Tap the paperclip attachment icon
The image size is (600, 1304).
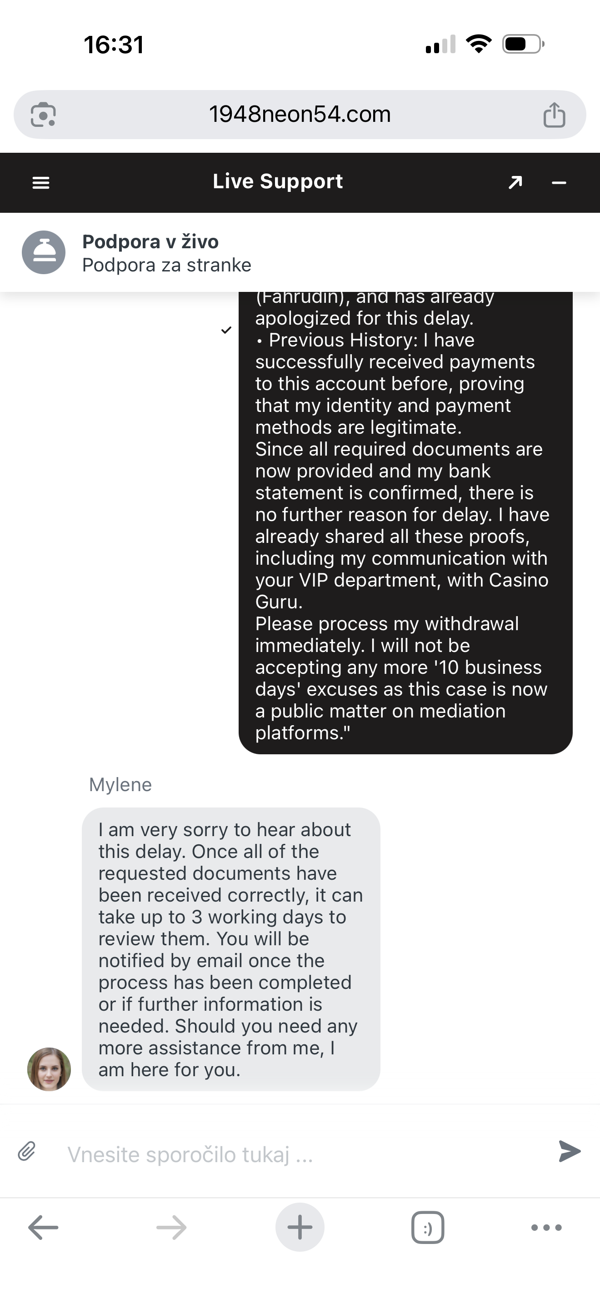tap(27, 1151)
